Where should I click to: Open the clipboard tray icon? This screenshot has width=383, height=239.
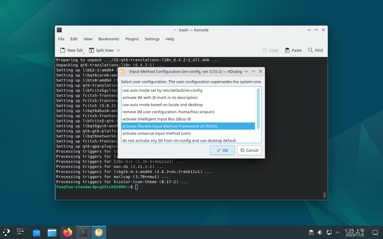pyautogui.click(x=311, y=232)
